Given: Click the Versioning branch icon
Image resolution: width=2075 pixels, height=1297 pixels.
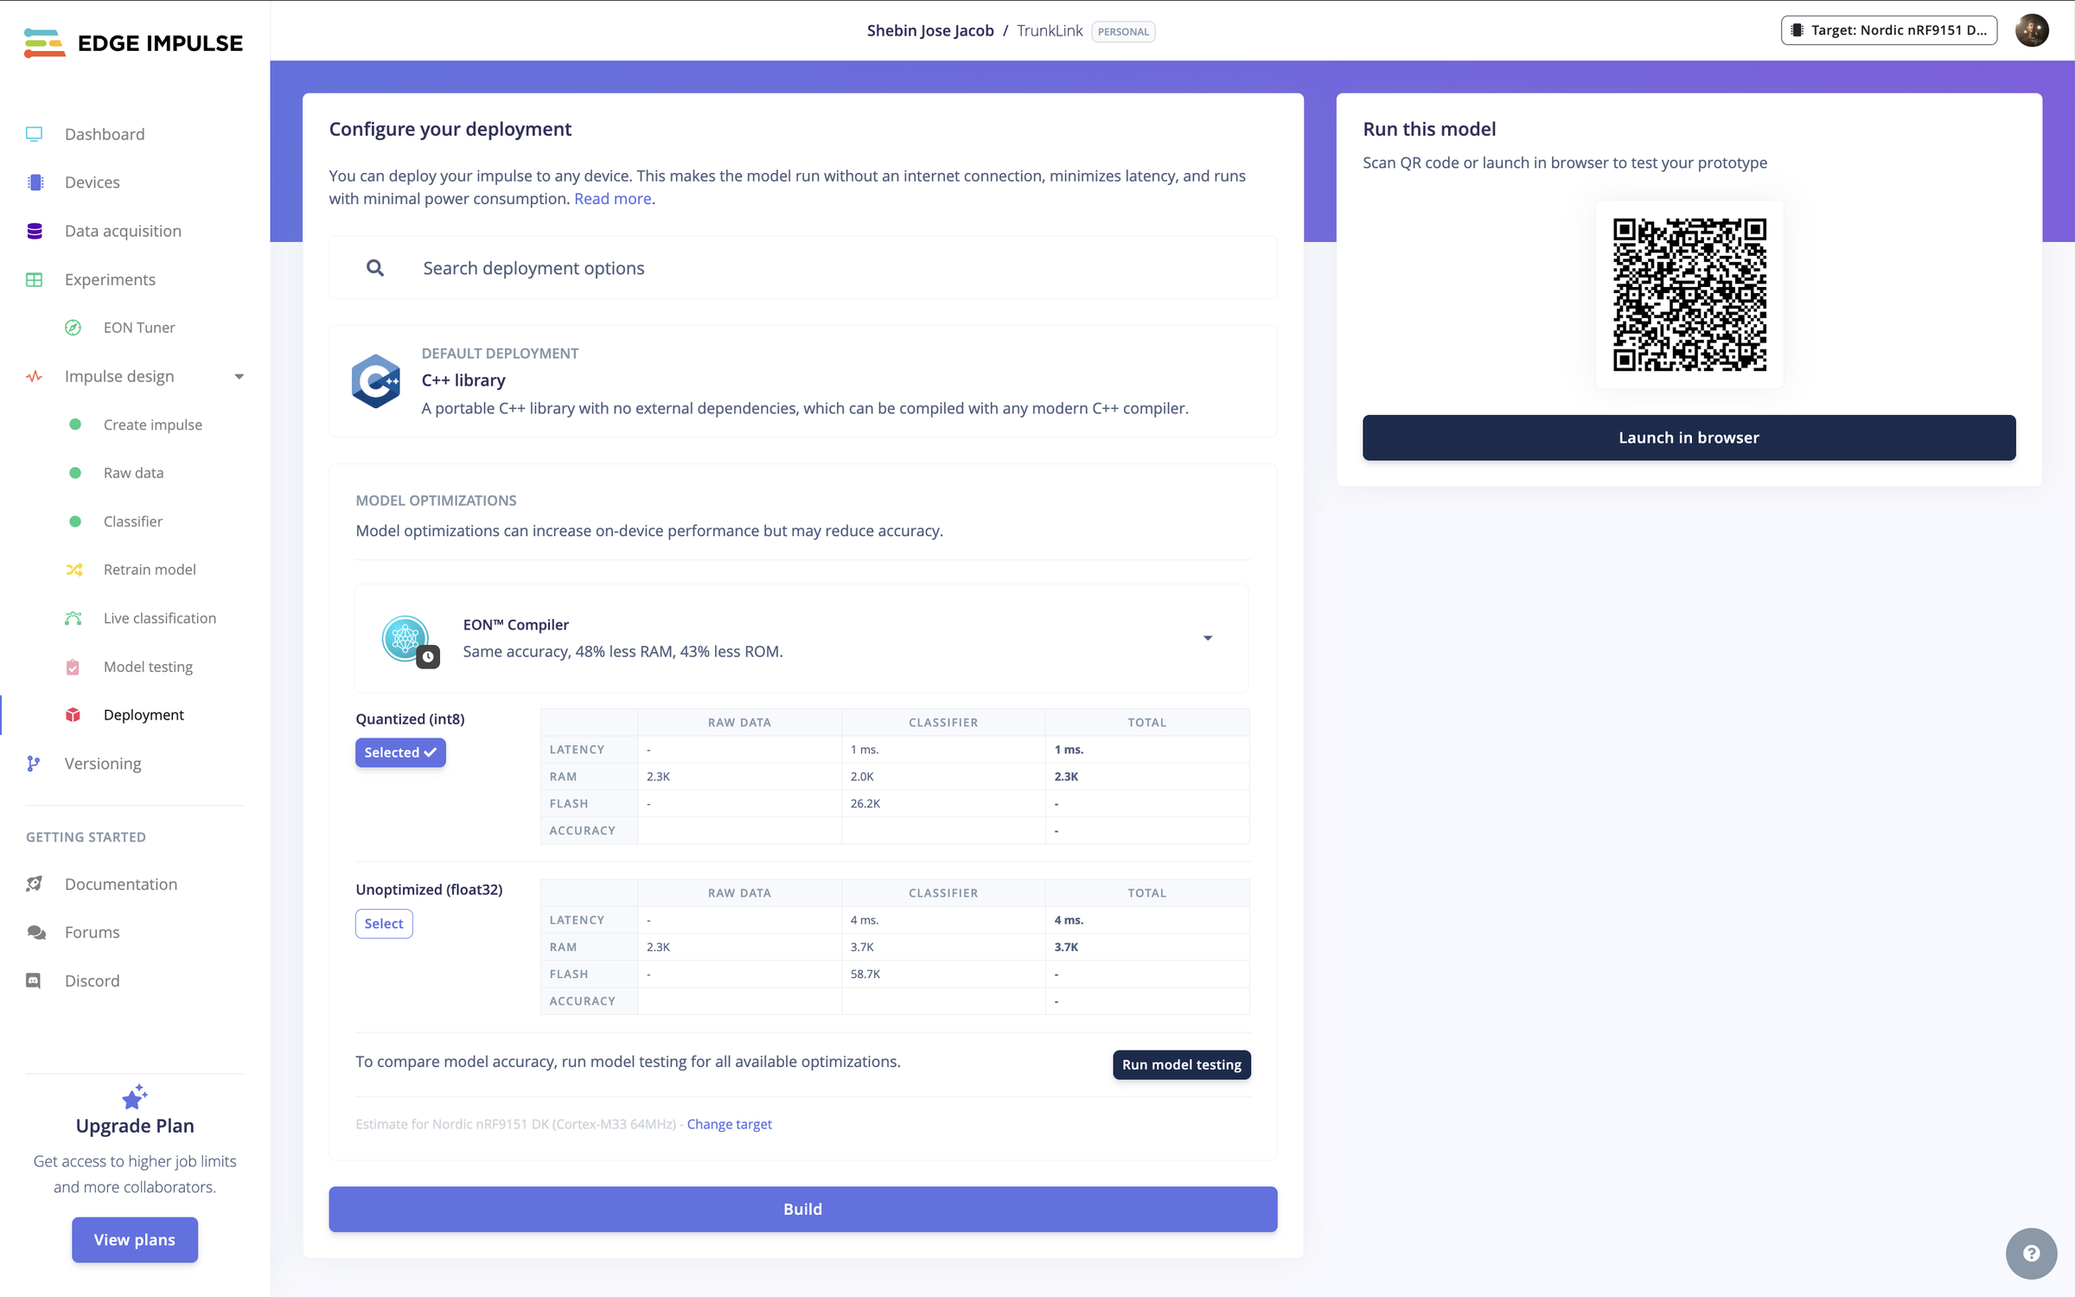Looking at the screenshot, I should pyautogui.click(x=34, y=764).
